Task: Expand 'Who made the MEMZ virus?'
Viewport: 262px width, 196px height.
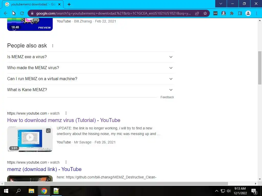Action: click(91, 68)
